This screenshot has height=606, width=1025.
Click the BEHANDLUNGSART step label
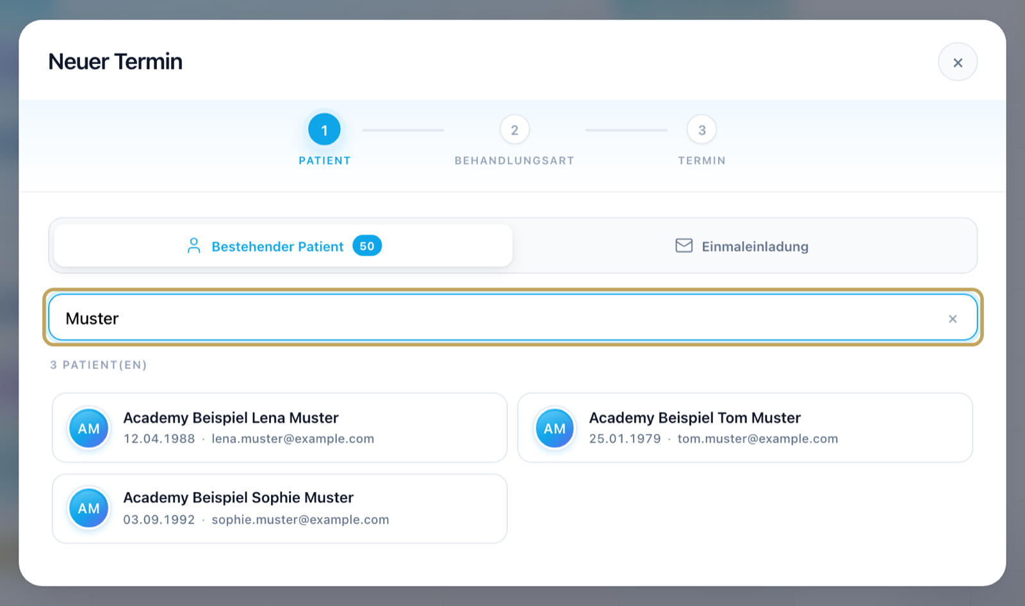514,161
